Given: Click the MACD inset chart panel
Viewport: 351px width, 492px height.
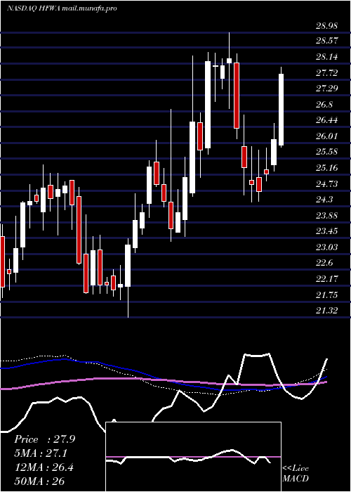Looking at the screenshot, I should pos(193,457).
